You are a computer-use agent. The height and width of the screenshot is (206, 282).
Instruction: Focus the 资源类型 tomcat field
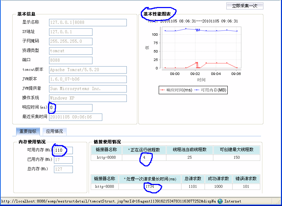tap(71, 51)
